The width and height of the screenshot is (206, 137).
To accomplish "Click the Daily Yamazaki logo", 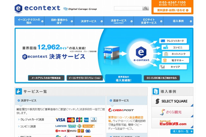I will (81, 131).
